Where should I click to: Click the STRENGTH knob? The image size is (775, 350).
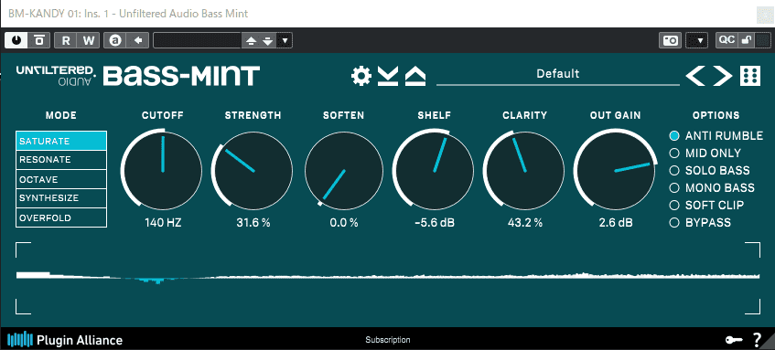pyautogui.click(x=253, y=171)
